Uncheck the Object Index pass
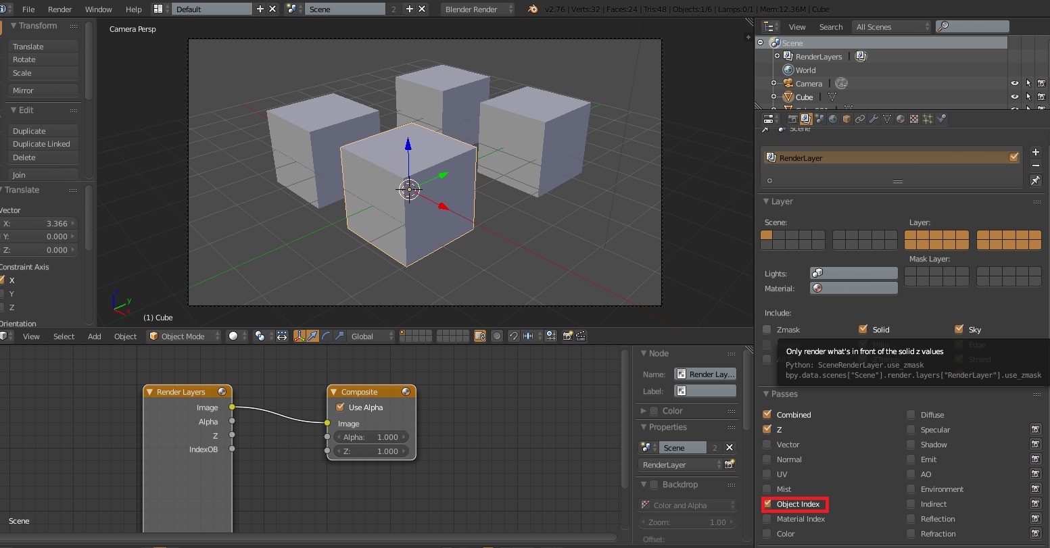The height and width of the screenshot is (548, 1050). (767, 504)
